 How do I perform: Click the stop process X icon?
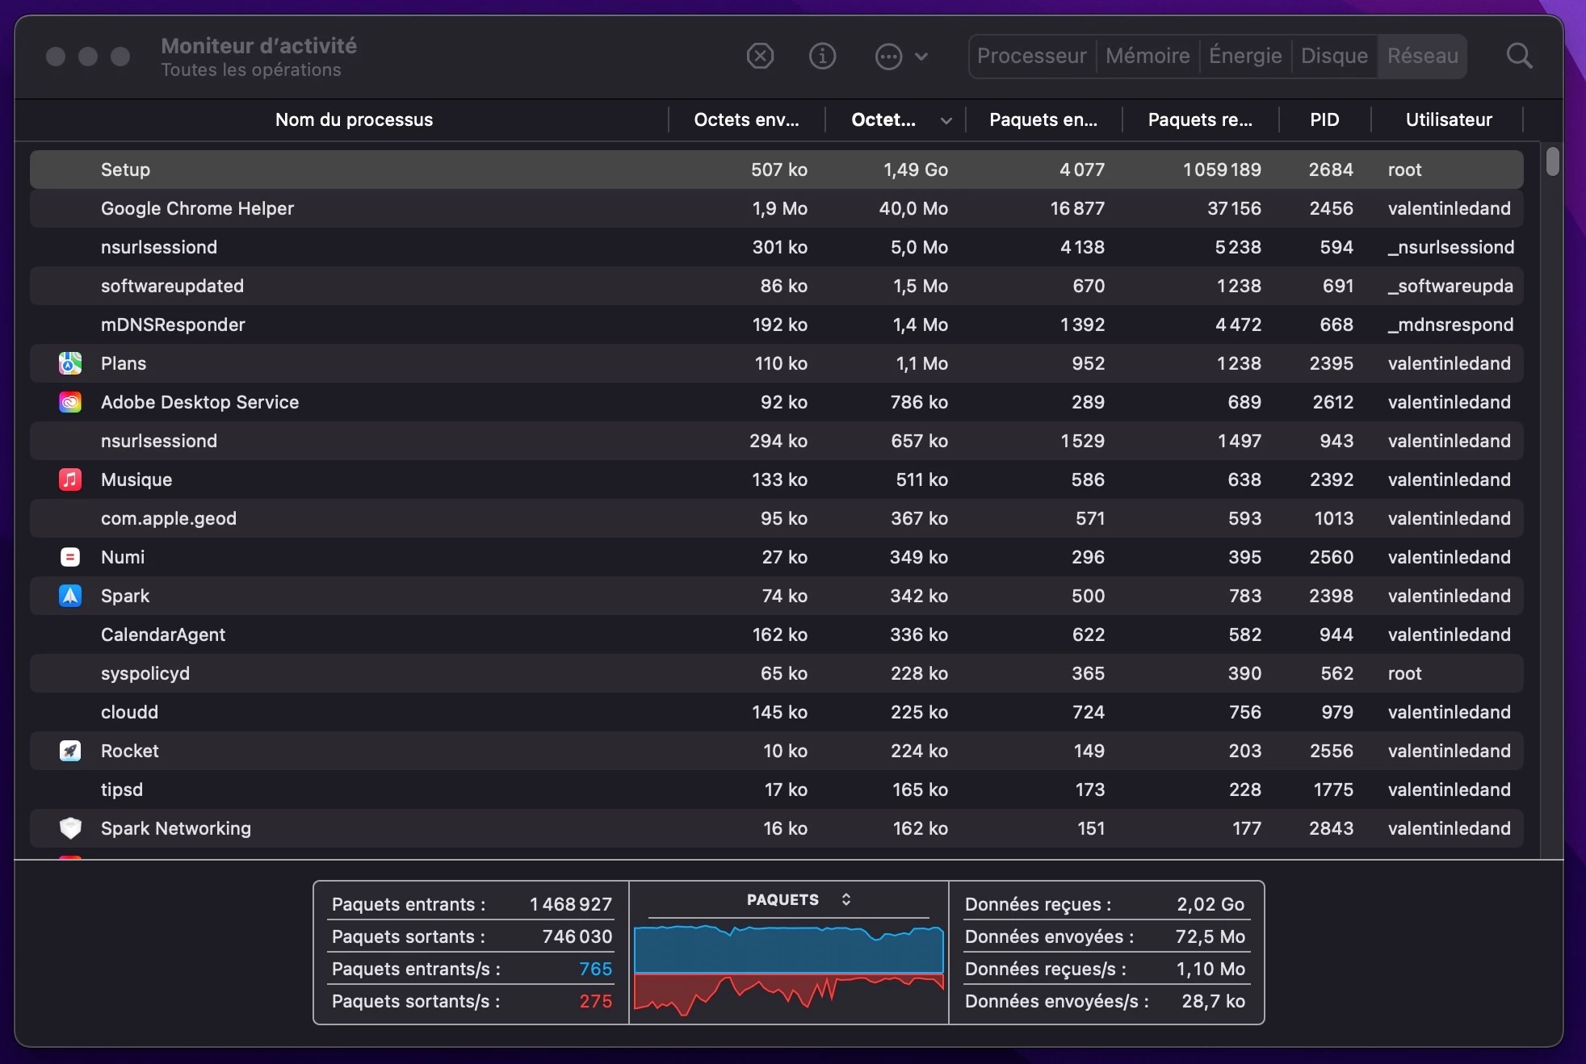[760, 57]
